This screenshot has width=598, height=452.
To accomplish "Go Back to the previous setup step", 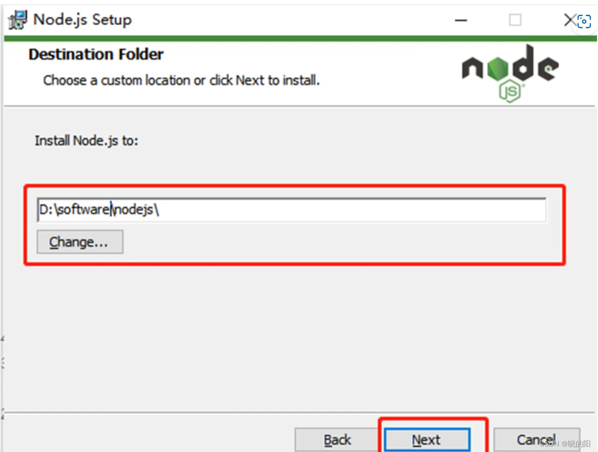I will click(337, 440).
